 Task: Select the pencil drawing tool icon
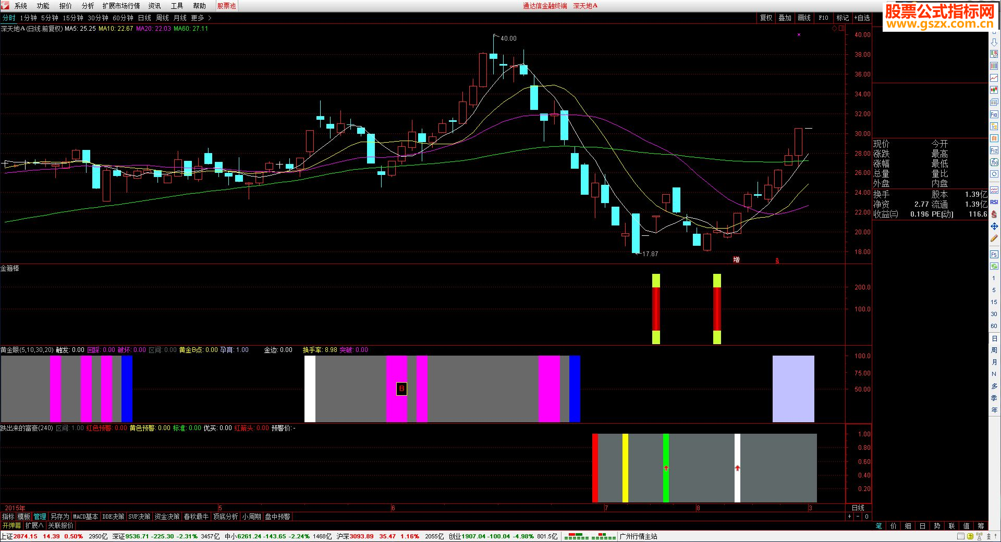coord(994,238)
